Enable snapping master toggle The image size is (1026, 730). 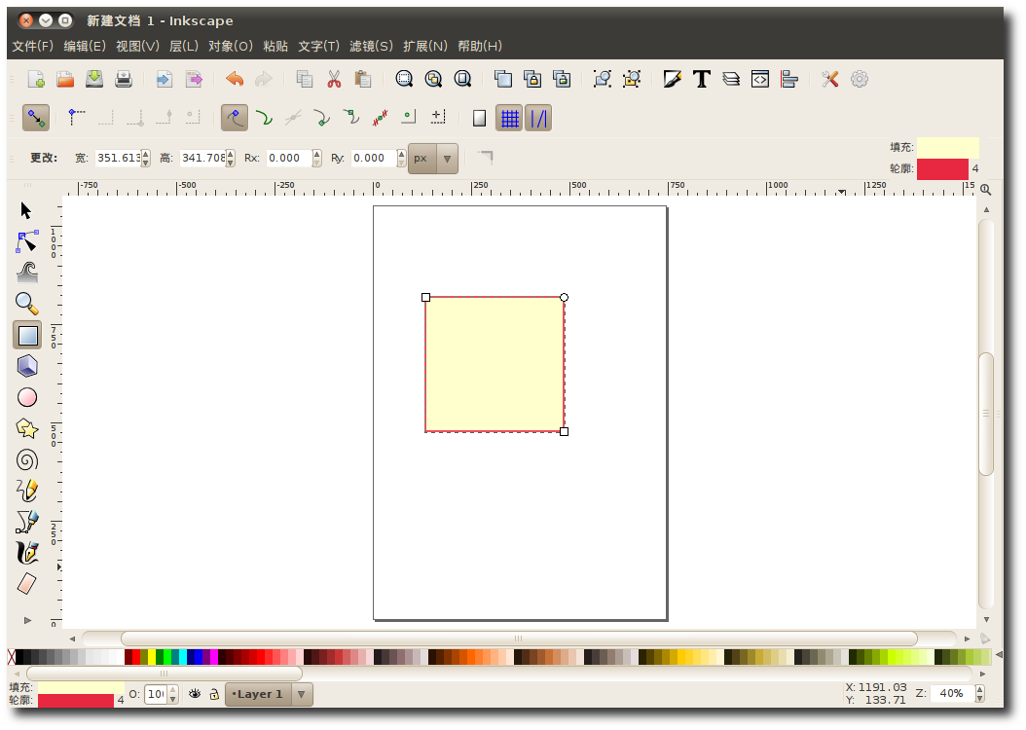tap(36, 119)
